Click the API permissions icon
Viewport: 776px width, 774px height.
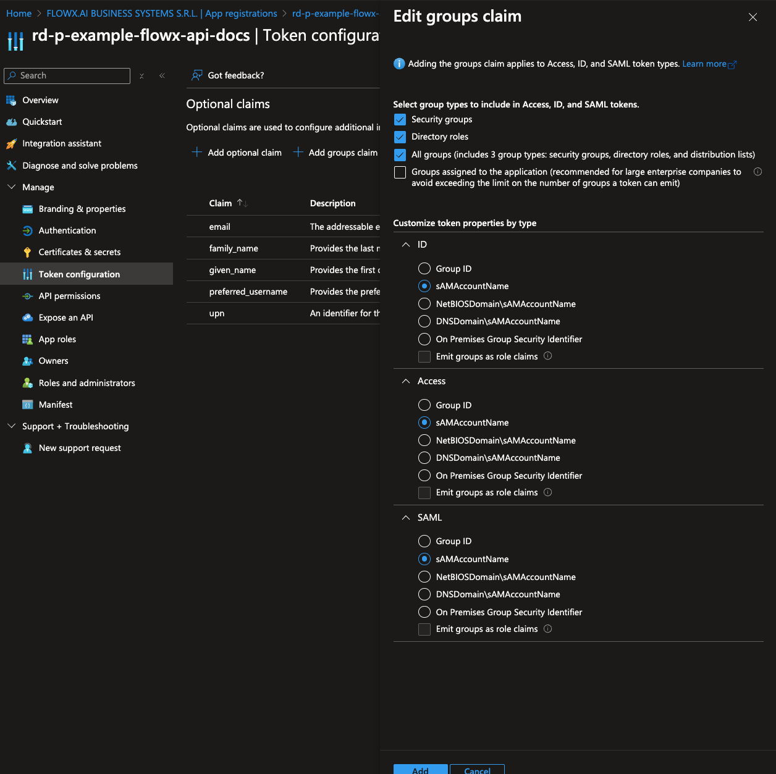click(27, 296)
